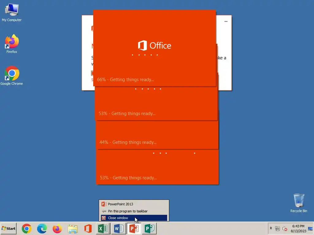This screenshot has height=235, width=314.
Task: Switch to Publisher in the taskbar
Action: pos(149,228)
